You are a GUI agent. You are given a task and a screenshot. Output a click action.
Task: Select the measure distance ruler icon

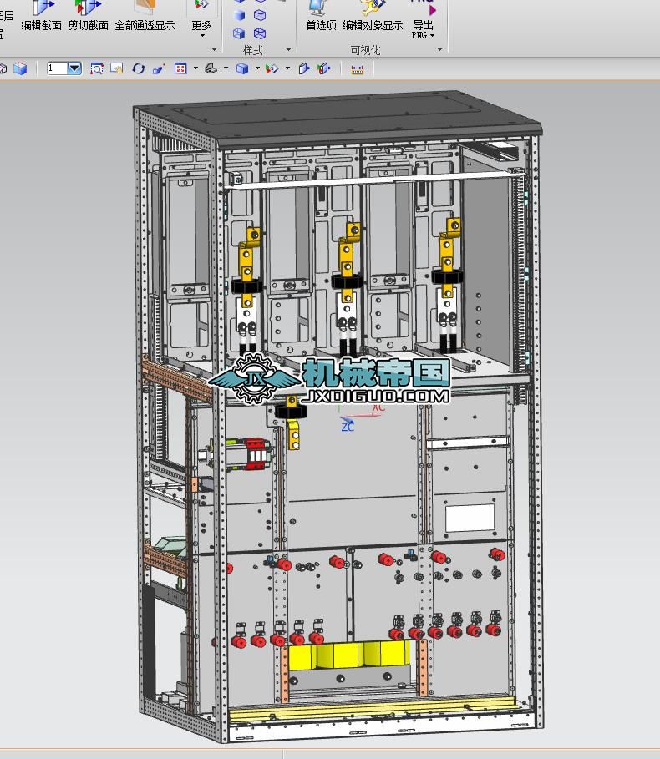(357, 69)
